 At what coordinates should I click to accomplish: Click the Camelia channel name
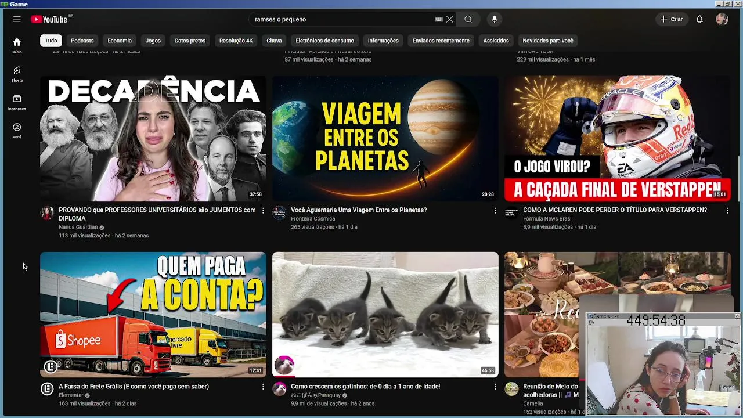point(533,403)
